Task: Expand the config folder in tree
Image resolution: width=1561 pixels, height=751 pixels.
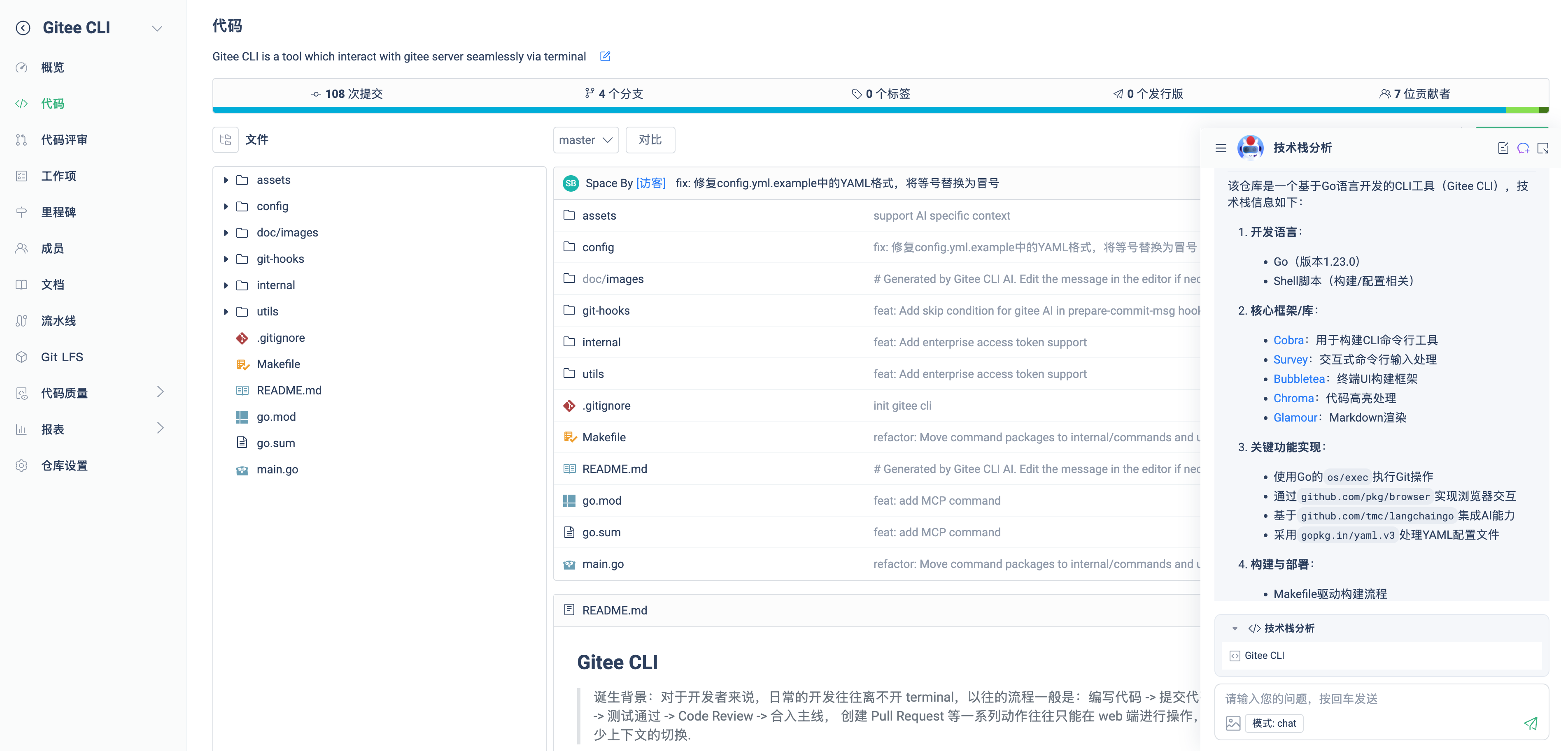Action: [226, 206]
